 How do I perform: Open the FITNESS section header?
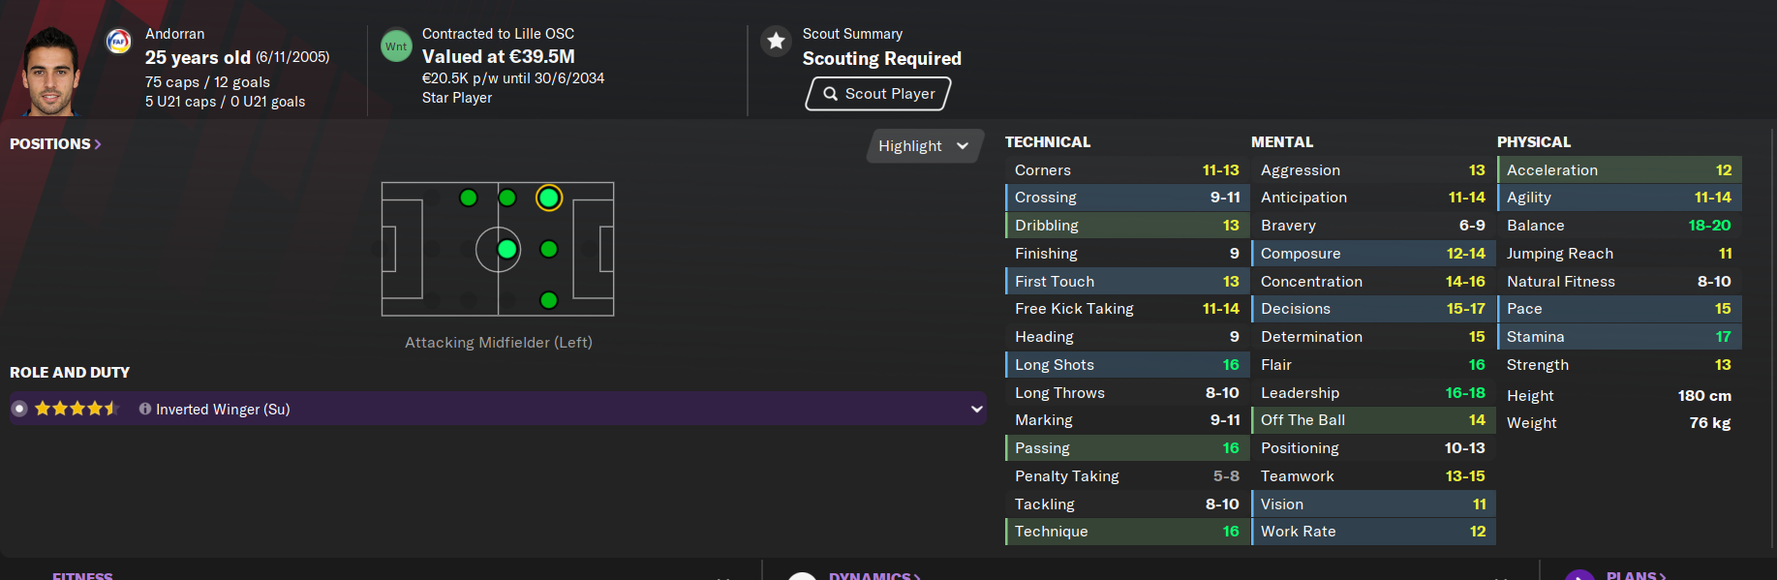[82, 575]
